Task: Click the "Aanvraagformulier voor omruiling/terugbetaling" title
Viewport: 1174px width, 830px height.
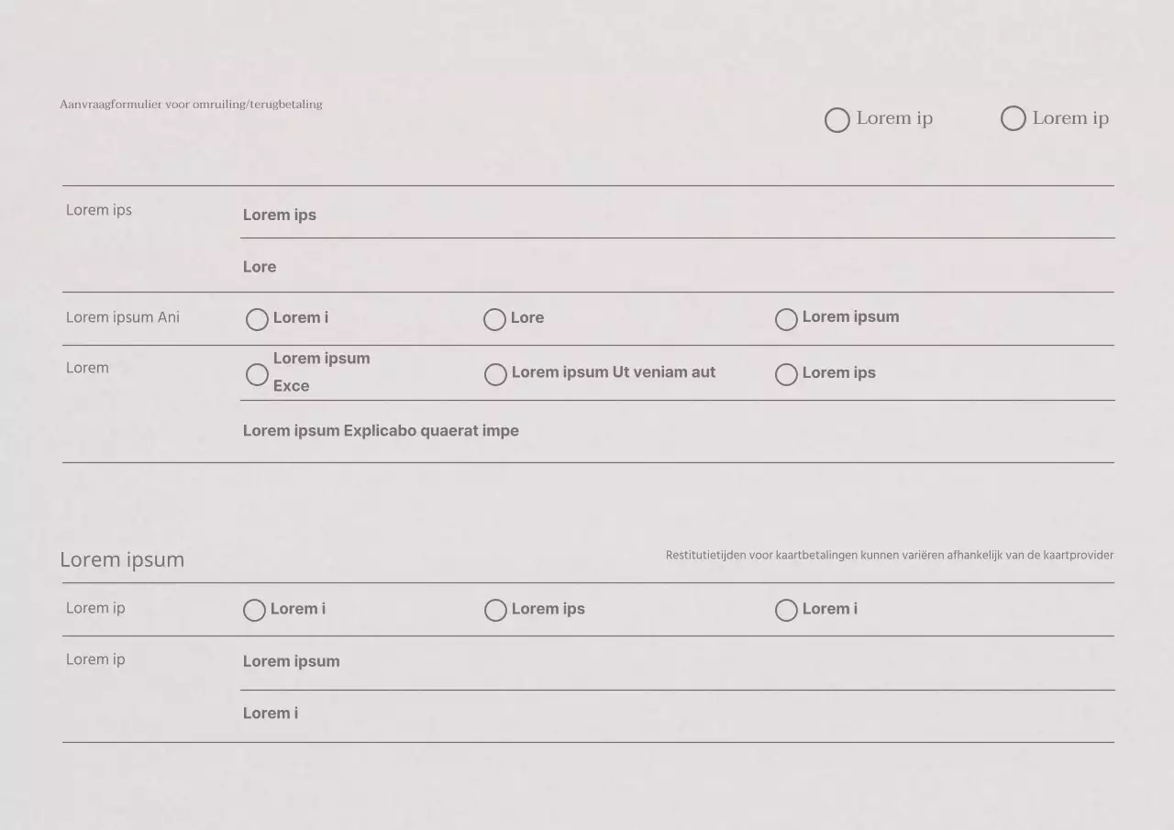Action: coord(191,105)
